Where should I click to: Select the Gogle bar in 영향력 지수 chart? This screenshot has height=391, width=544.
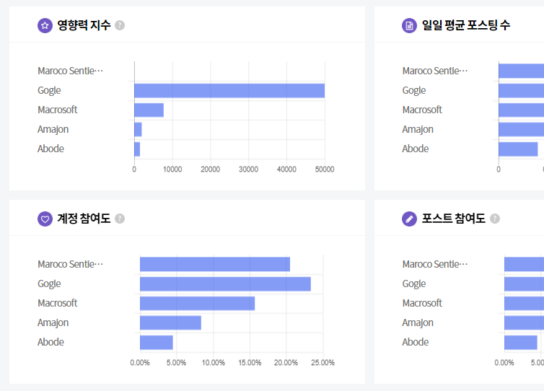[229, 91]
